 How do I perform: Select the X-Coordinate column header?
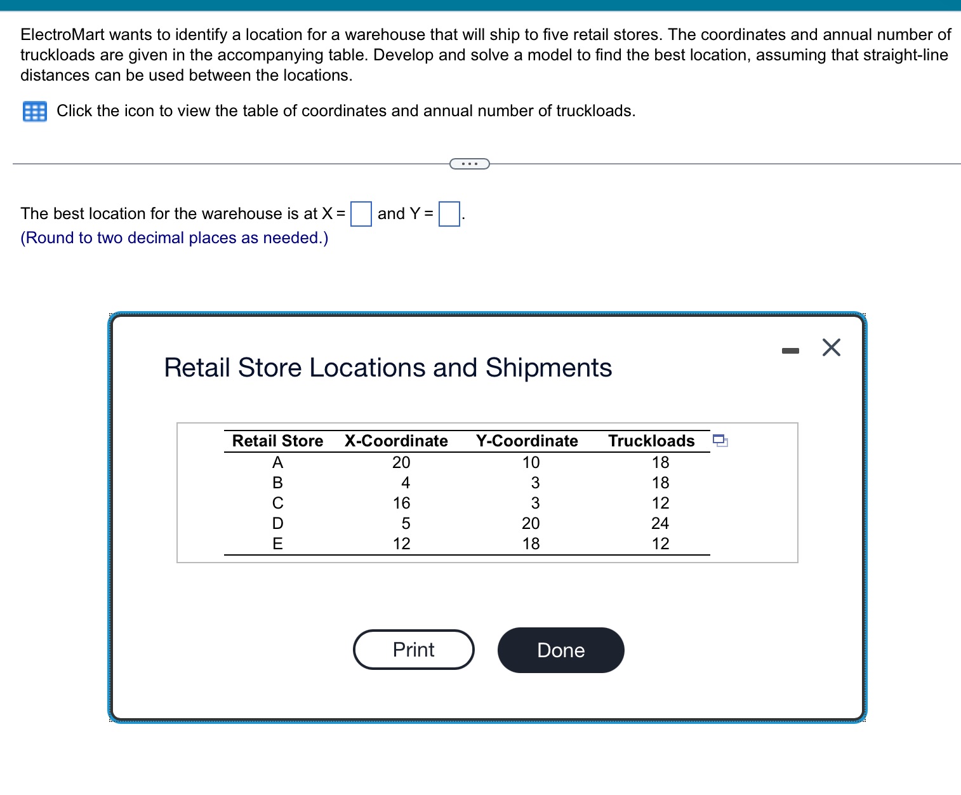coord(396,441)
